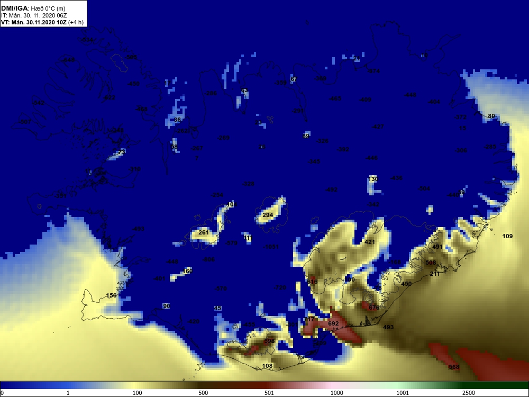Select the map value -720
The width and height of the screenshot is (529, 397).
coord(280,287)
